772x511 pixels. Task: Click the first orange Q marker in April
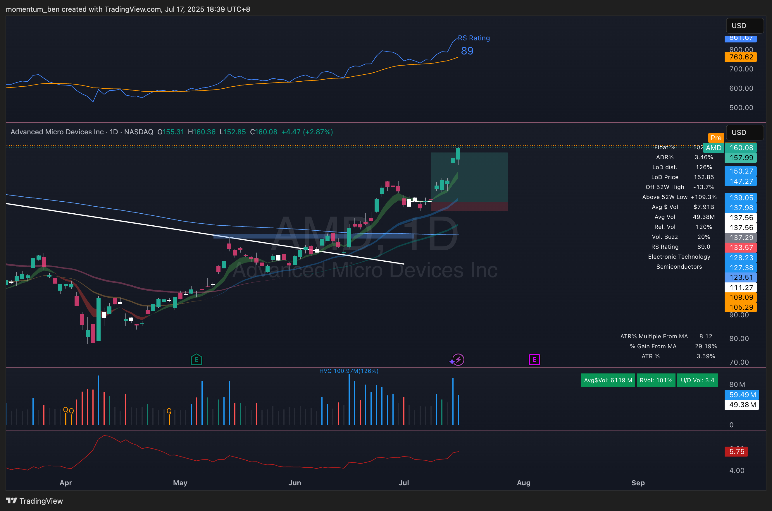click(66, 410)
